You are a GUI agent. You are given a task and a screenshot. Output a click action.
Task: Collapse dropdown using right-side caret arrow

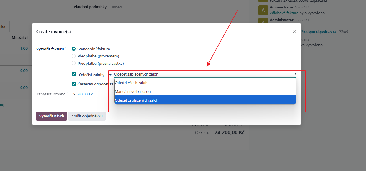(x=295, y=74)
